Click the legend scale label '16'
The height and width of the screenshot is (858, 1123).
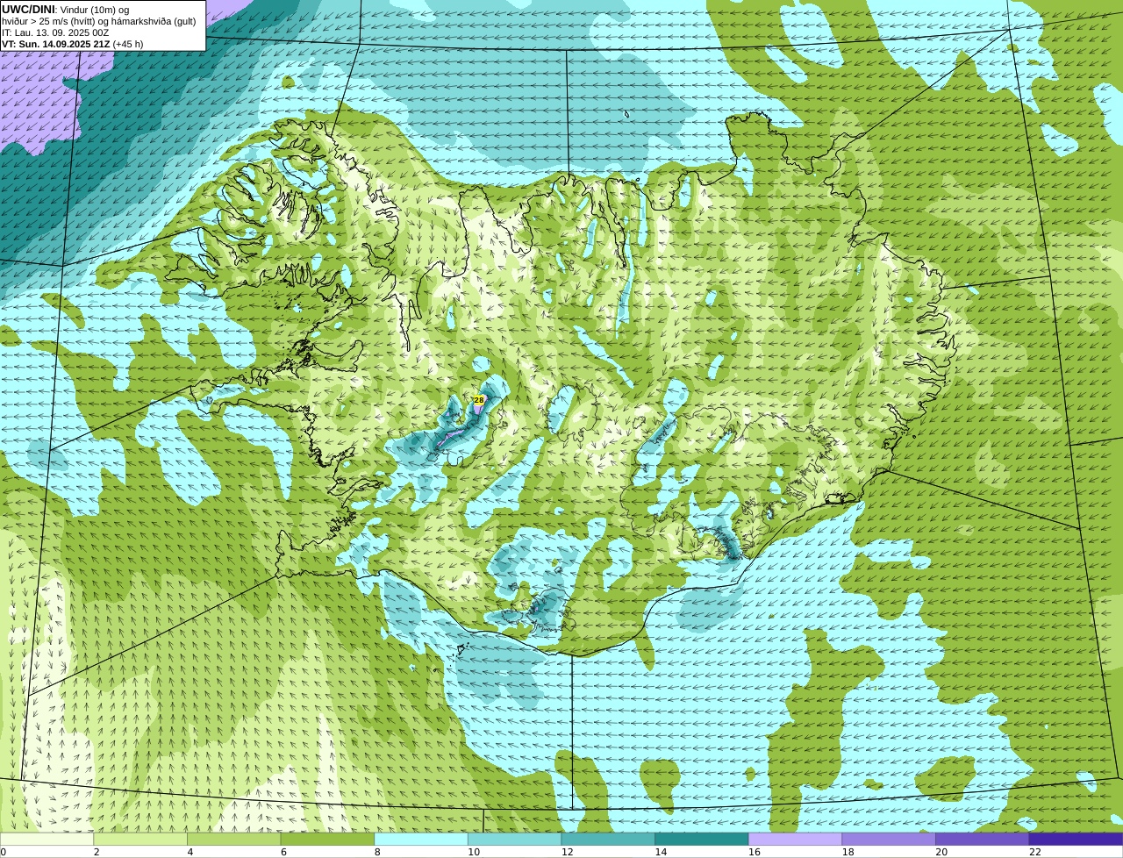click(755, 852)
